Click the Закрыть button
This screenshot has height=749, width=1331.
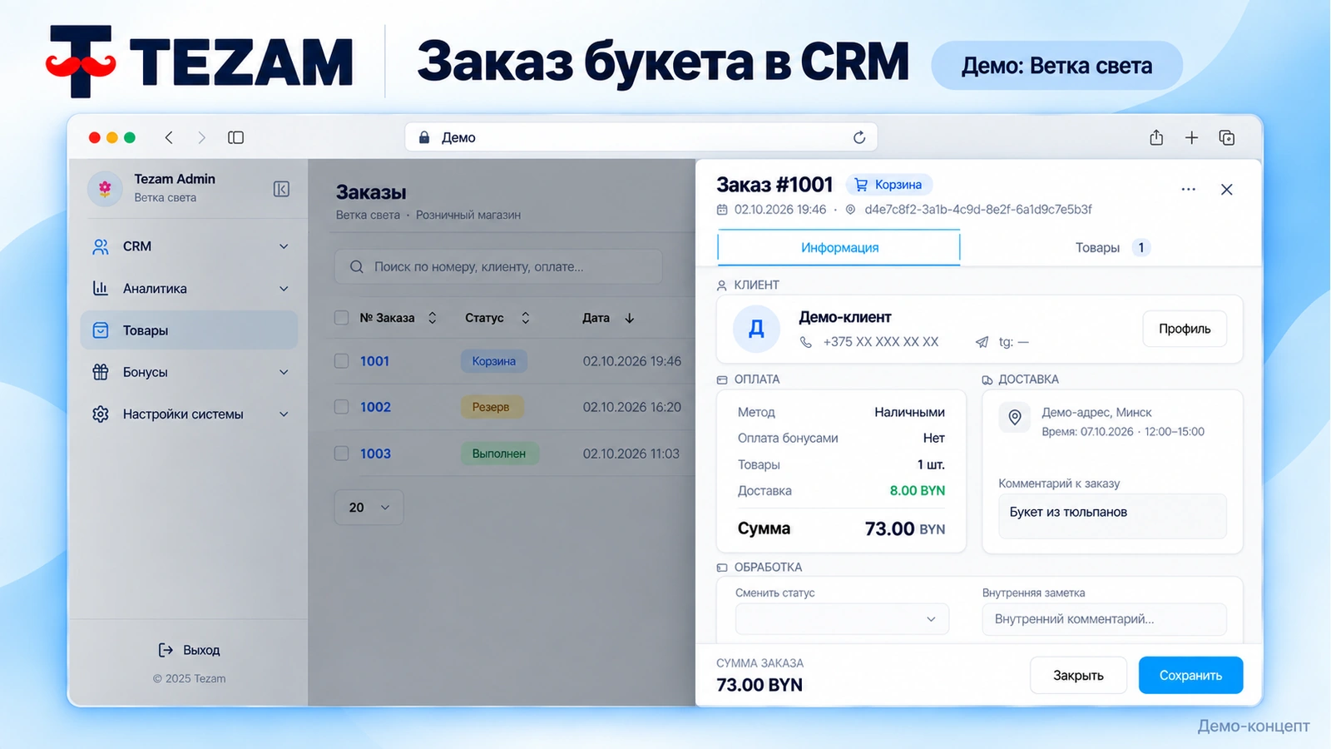click(x=1078, y=675)
